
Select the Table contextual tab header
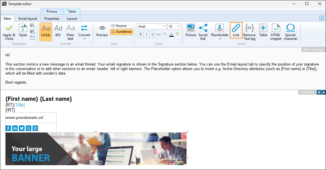tap(72, 11)
